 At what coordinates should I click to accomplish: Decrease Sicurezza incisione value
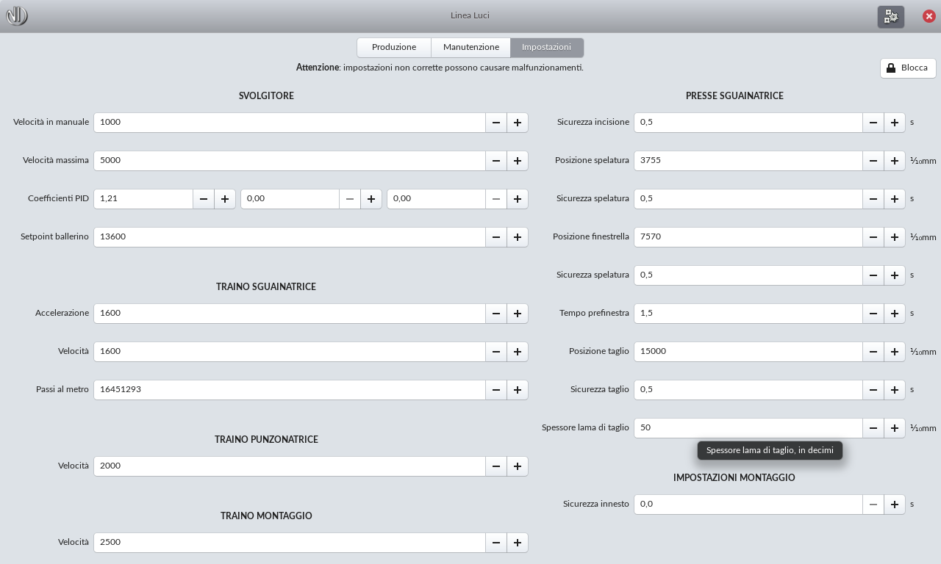[873, 123]
